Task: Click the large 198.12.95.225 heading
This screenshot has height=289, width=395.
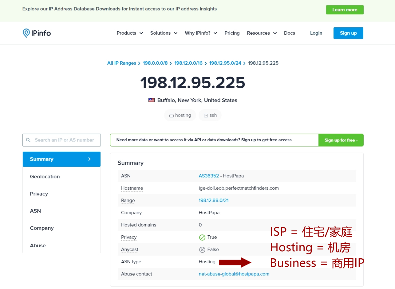Action: [193, 82]
